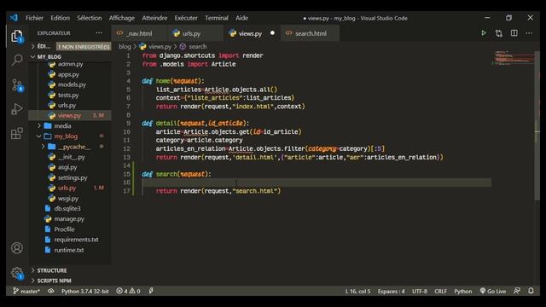Open requirements.txt in explorer
The width and height of the screenshot is (546, 307).
76,240
